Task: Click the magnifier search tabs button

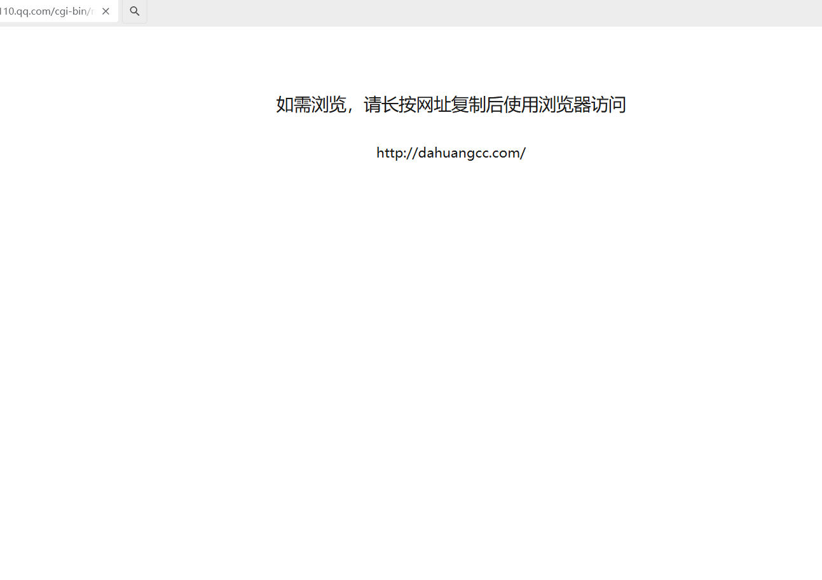Action: 135,11
